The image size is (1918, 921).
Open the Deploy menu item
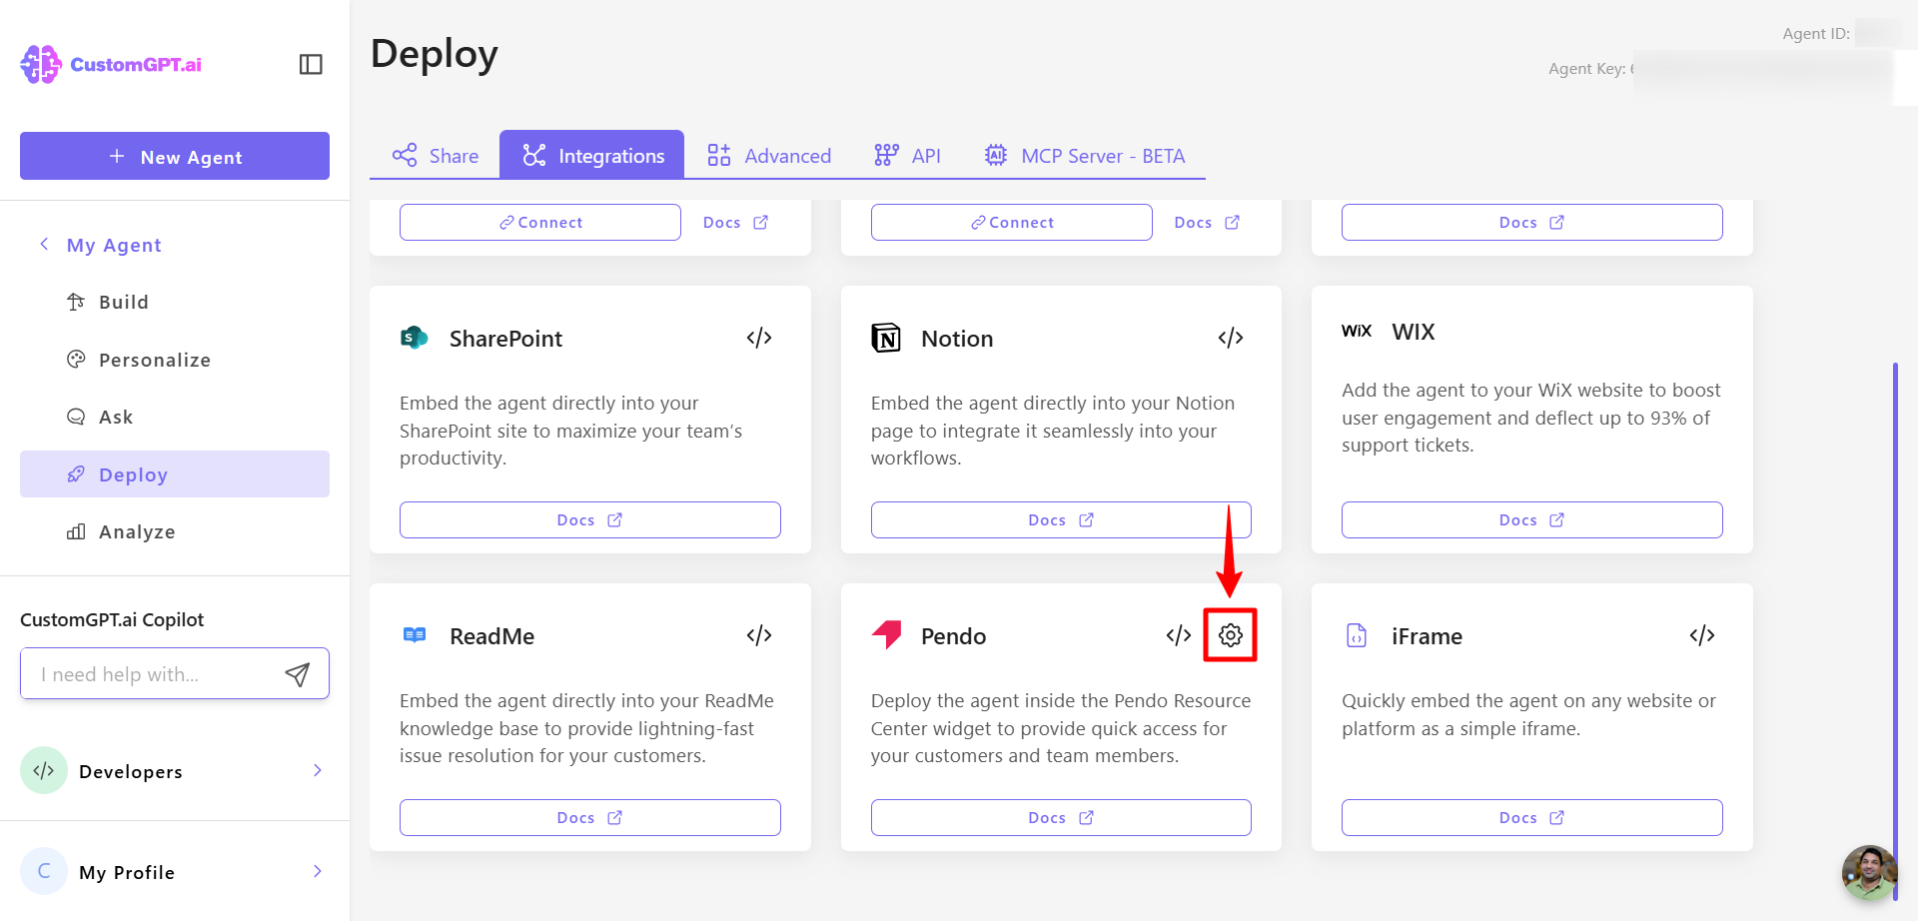tap(175, 473)
